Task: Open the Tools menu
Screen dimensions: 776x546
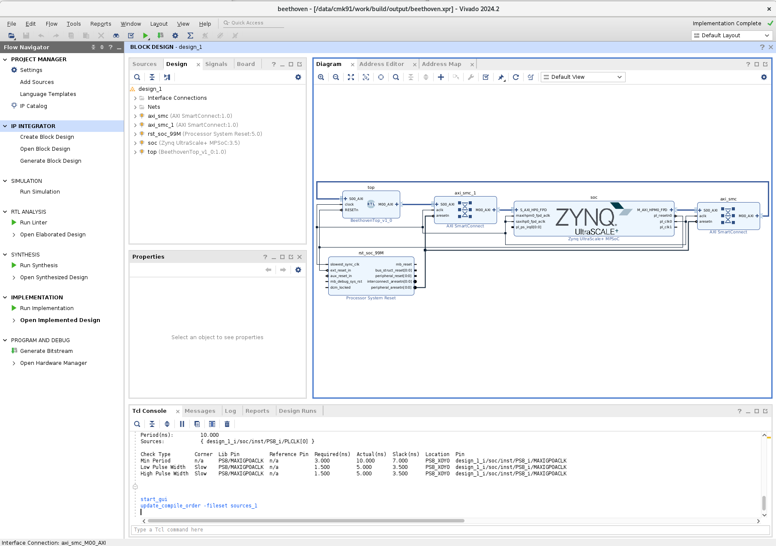Action: click(74, 24)
